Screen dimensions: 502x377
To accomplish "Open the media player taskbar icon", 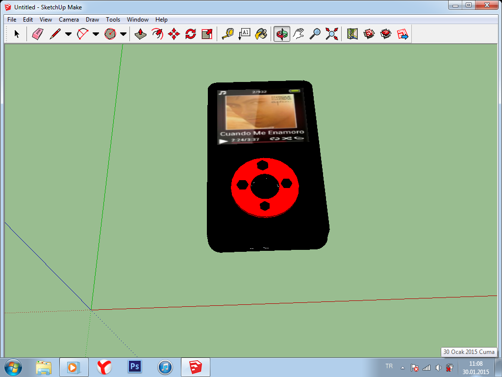I will (74, 367).
